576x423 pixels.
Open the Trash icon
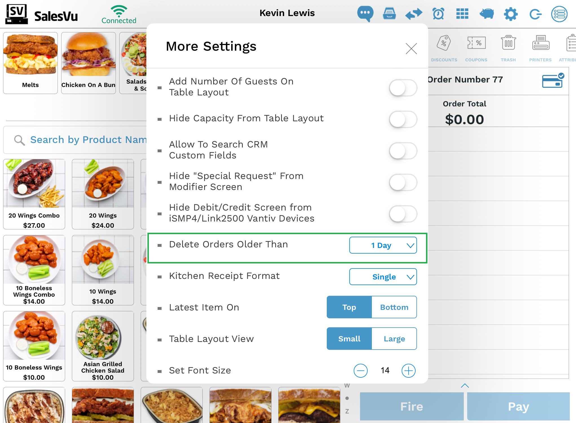[x=508, y=48]
